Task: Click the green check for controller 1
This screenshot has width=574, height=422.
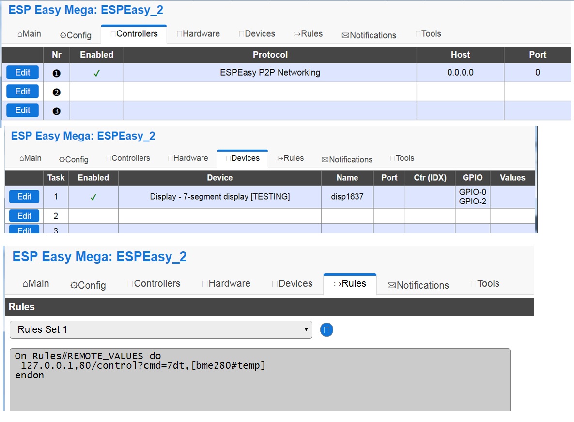Action: click(x=97, y=73)
